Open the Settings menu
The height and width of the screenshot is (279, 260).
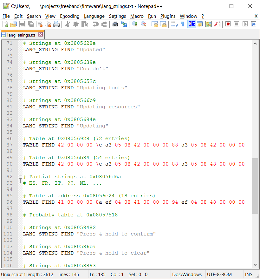coord(117,16)
